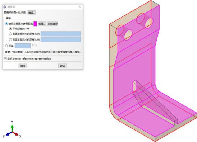Image resolution: width=197 pixels, height=142 pixels.
Task: Click the nearest-point distance ratio input field
Action: tap(60, 34)
